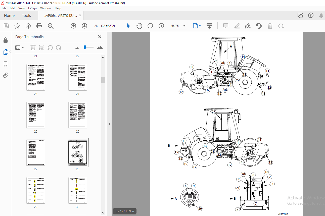Toggle the Page Thumbnails sidebar icon
Viewport: 325px width, 216px height.
click(x=6, y=52)
